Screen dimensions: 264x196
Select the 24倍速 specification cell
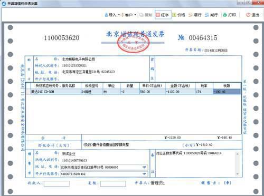(91, 92)
